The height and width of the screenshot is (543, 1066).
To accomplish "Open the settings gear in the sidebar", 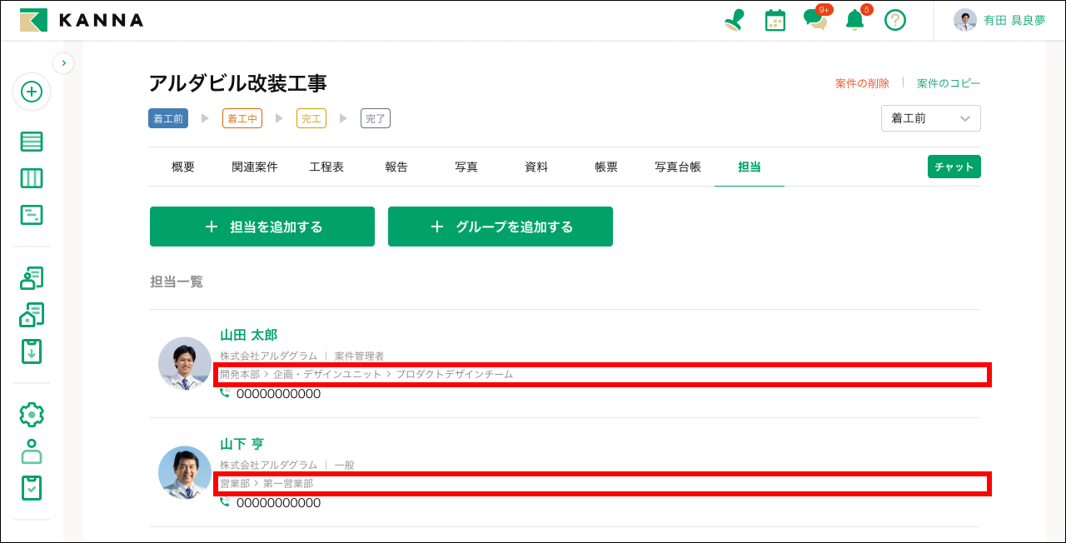I will coord(32,414).
